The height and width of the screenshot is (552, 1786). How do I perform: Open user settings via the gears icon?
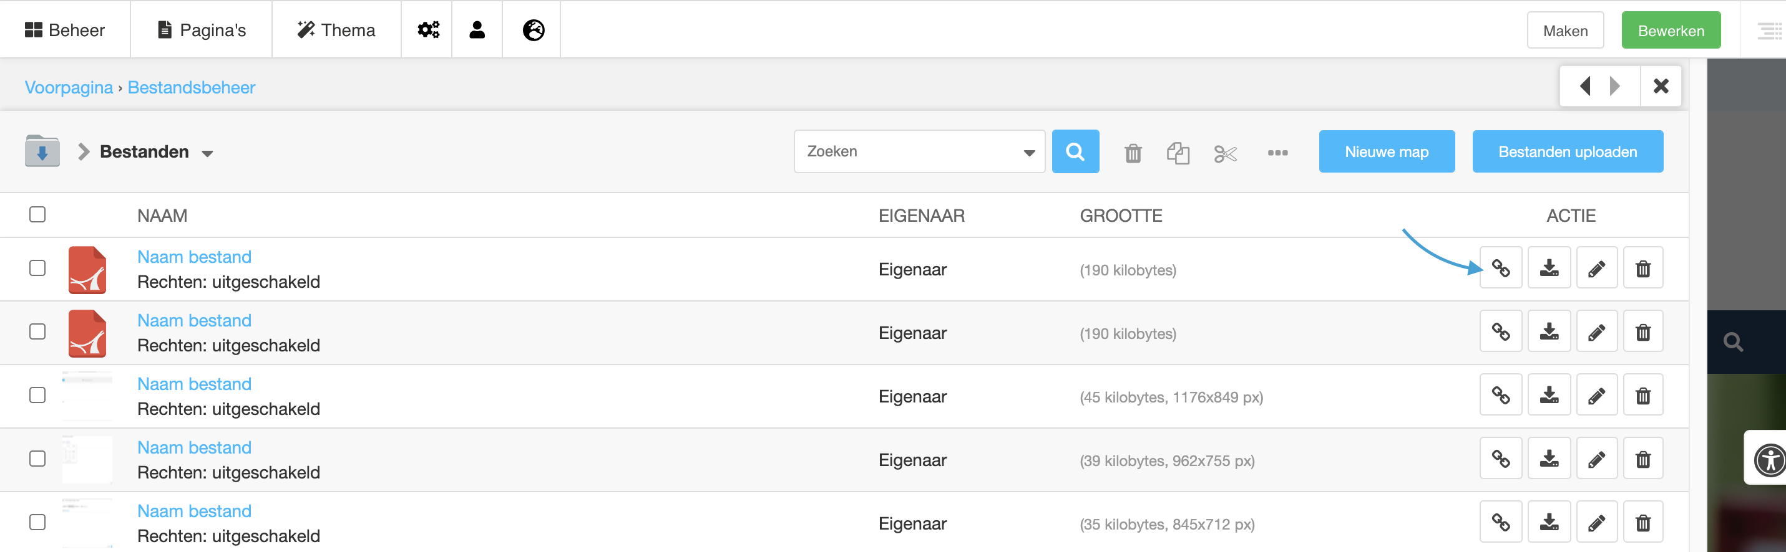(427, 29)
